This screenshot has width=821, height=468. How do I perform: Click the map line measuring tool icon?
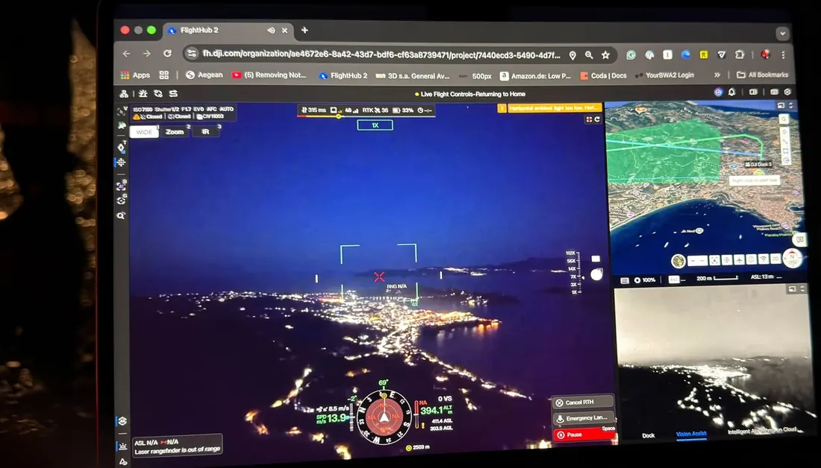pos(784,141)
